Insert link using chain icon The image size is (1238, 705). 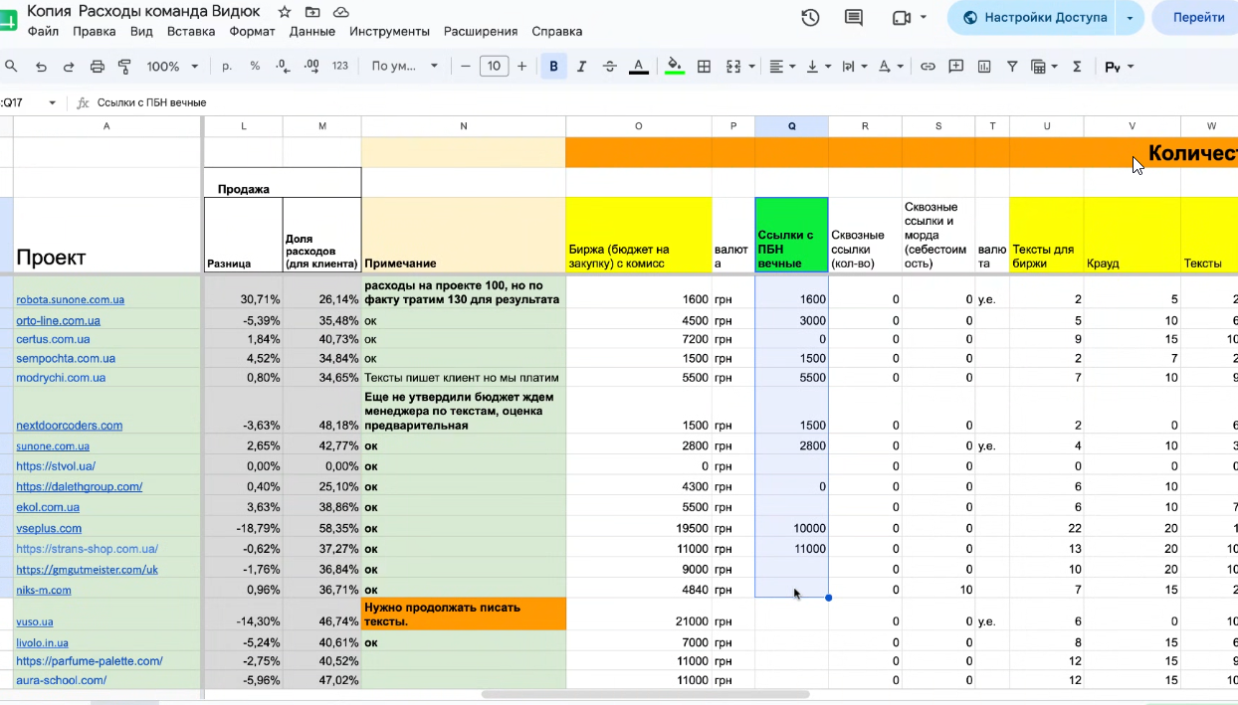pyautogui.click(x=928, y=67)
